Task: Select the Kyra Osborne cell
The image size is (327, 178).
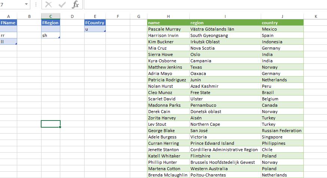Action: (x=168, y=61)
